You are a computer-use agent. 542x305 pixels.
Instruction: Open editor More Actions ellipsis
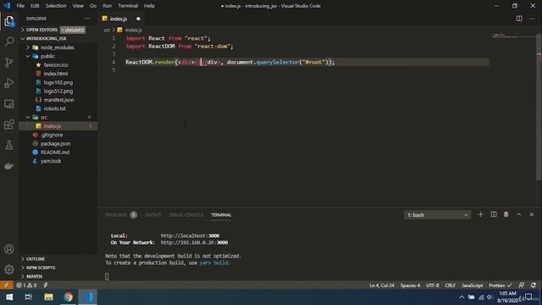[x=532, y=19]
